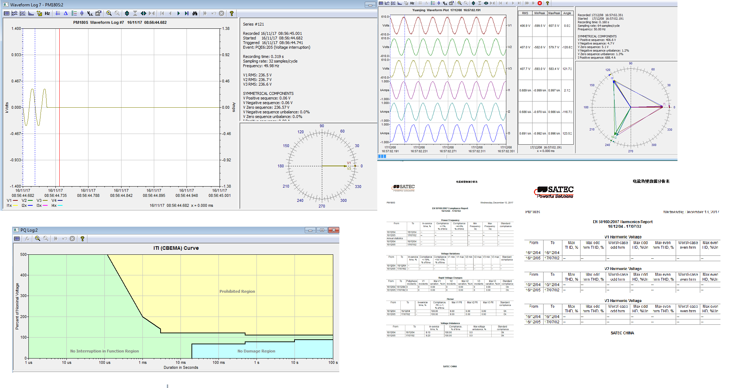This screenshot has width=729, height=388.
Task: Open table view in PQ Log:2 toolbar
Action: tap(17, 239)
